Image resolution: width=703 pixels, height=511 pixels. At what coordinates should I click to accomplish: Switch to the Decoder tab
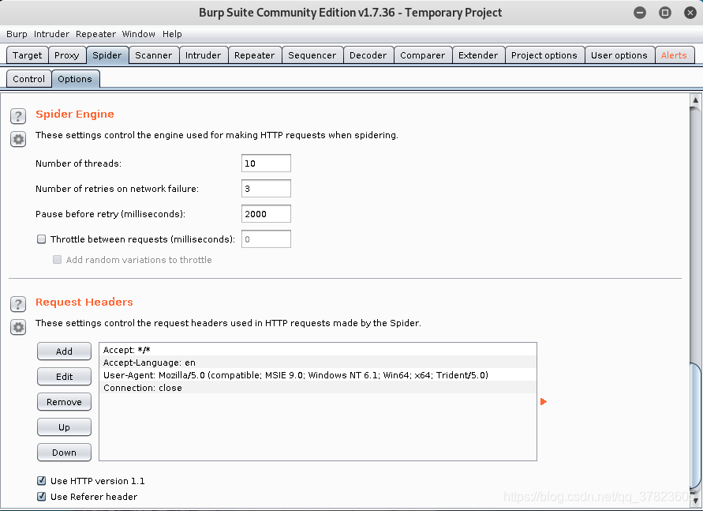[368, 55]
